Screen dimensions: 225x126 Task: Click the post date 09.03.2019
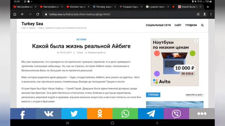click(x=66, y=52)
